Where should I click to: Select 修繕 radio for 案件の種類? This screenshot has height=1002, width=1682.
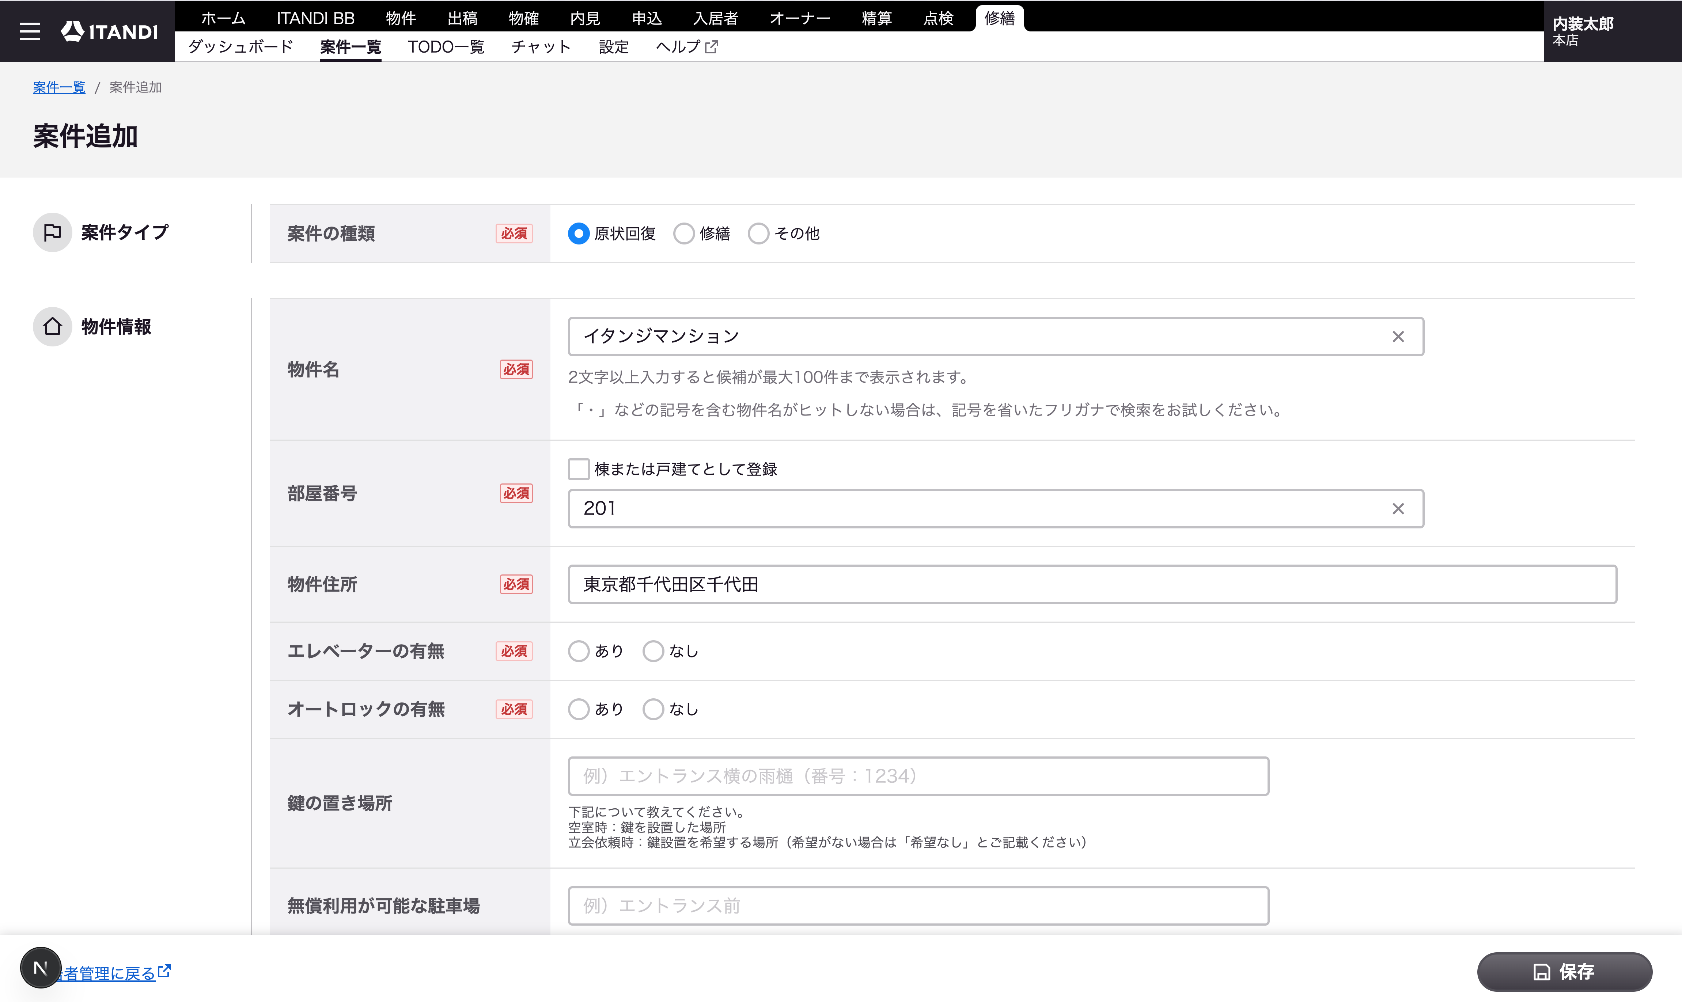click(684, 234)
